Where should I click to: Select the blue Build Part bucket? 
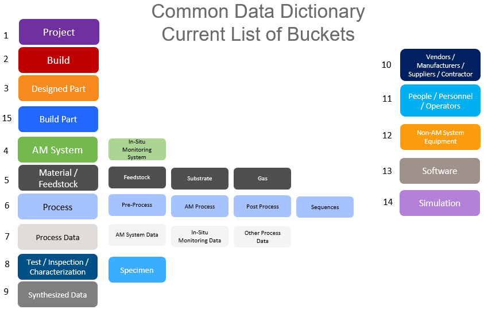pos(59,119)
